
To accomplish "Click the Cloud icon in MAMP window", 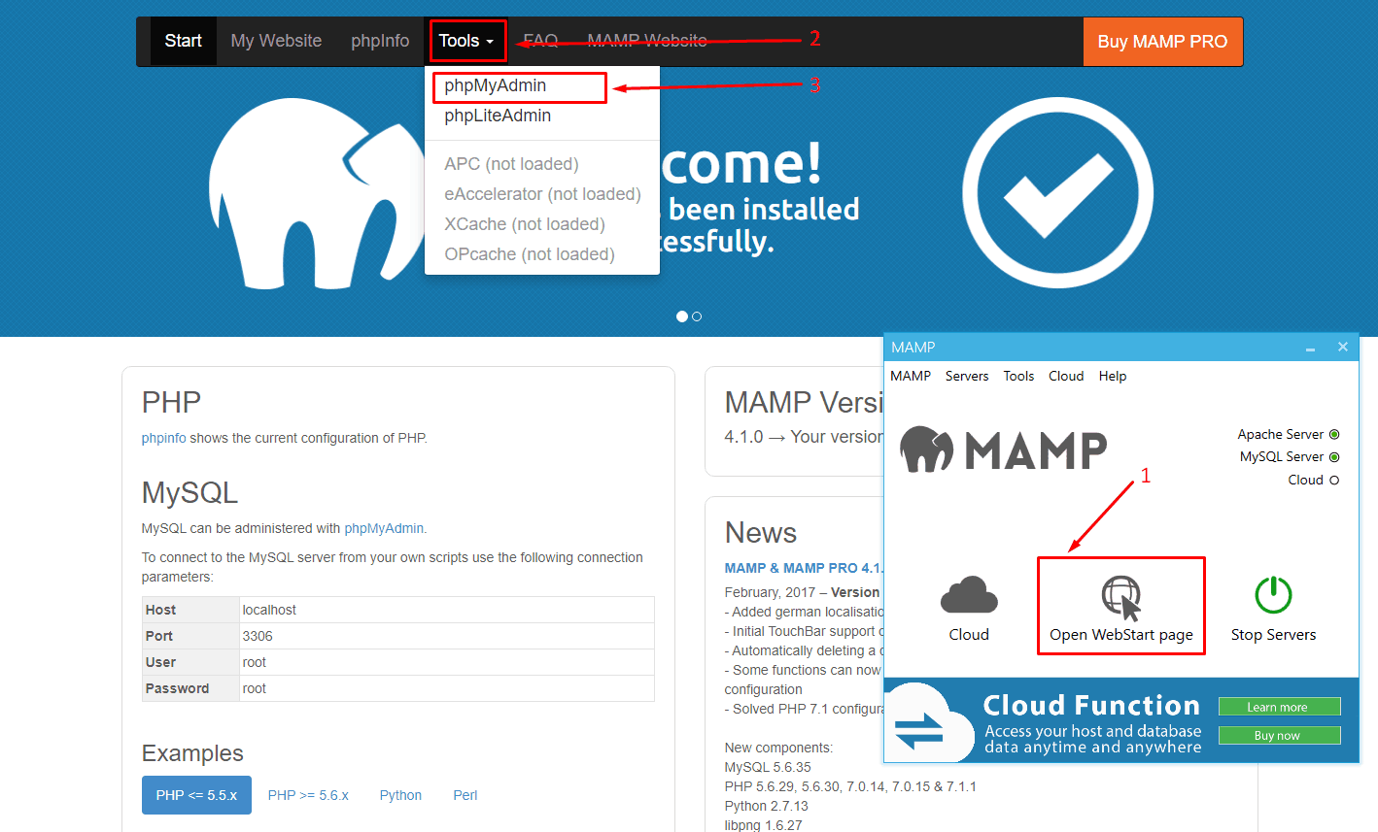I will point(969,595).
